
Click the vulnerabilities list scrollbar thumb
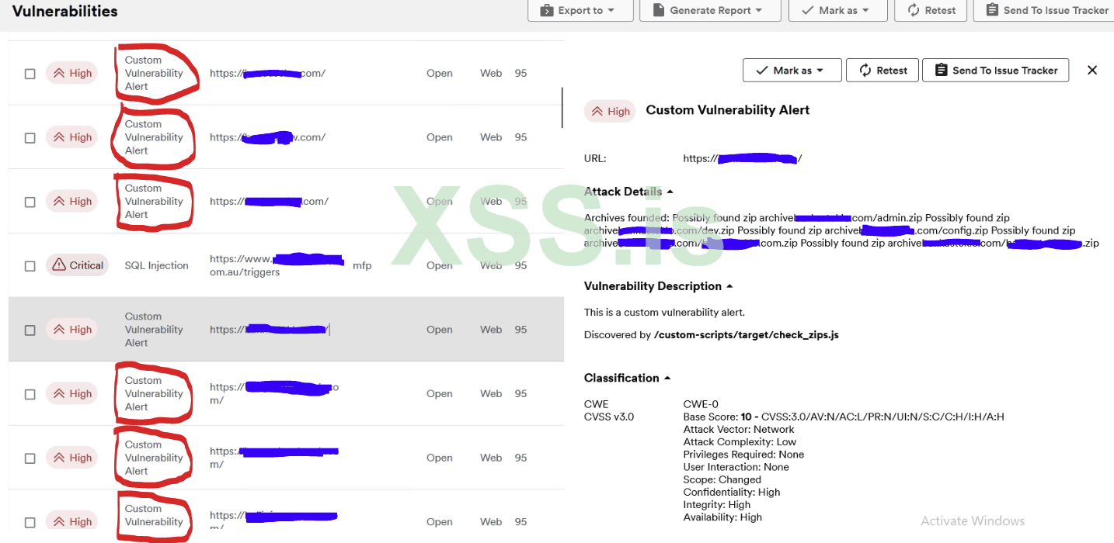(x=562, y=107)
